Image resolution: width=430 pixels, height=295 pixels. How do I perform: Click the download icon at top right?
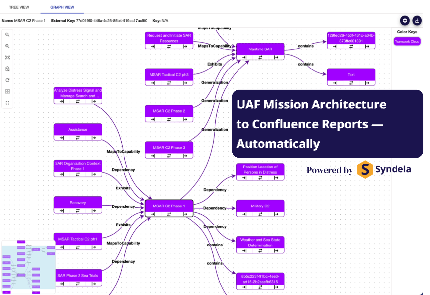point(417,21)
